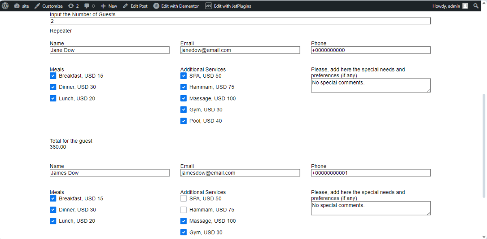Click the admin user avatar
Viewport: 487px width, 239px height.
pos(465,6)
